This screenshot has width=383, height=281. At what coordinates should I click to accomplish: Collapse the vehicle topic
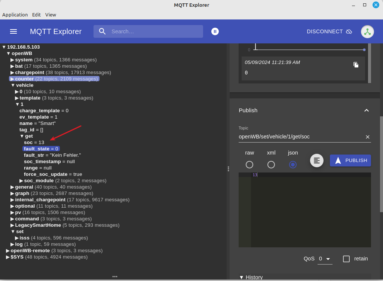(x=13, y=85)
